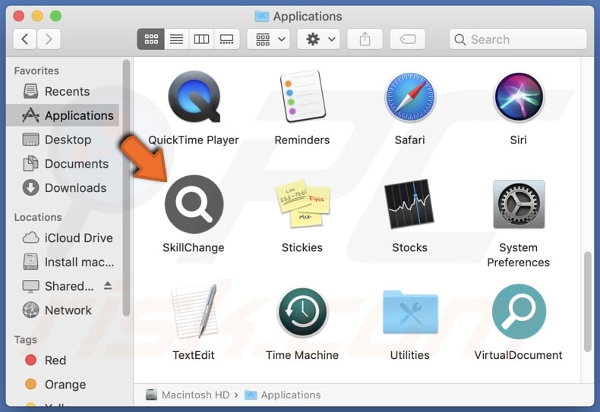This screenshot has height=412, width=600.
Task: Select the Red tag in sidebar
Action: (x=63, y=360)
